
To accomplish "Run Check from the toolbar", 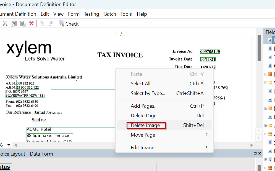I will (x=69, y=24).
